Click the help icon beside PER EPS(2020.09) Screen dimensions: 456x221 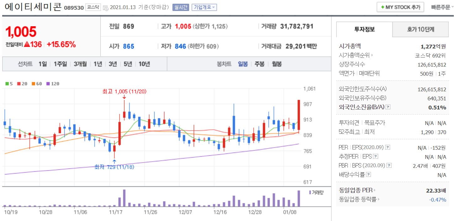point(388,147)
